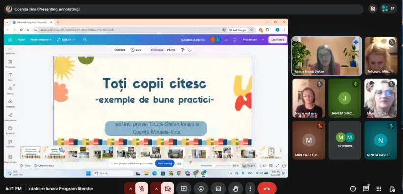Open the Elemente panel in sidebar
This screenshot has width=403, height=194.
point(10,64)
